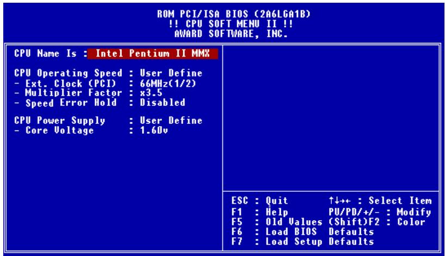Click the '(Shift)F2 : Color' hint
Screen dimensions: 445x256
377,222
